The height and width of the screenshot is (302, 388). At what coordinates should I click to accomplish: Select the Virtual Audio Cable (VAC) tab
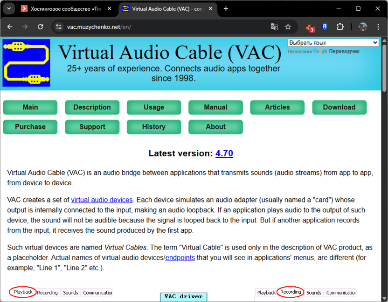pos(167,9)
